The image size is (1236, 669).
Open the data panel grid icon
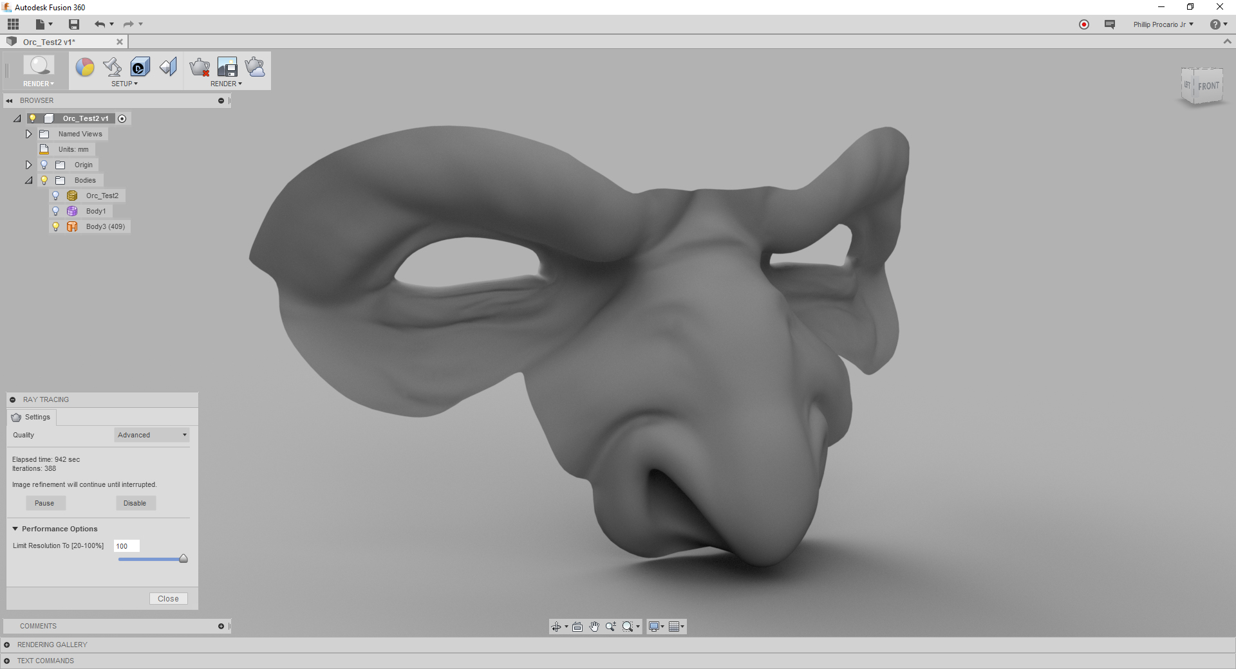pos(13,24)
